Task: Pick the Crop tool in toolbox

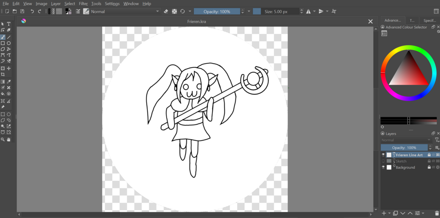Action: tap(3, 75)
